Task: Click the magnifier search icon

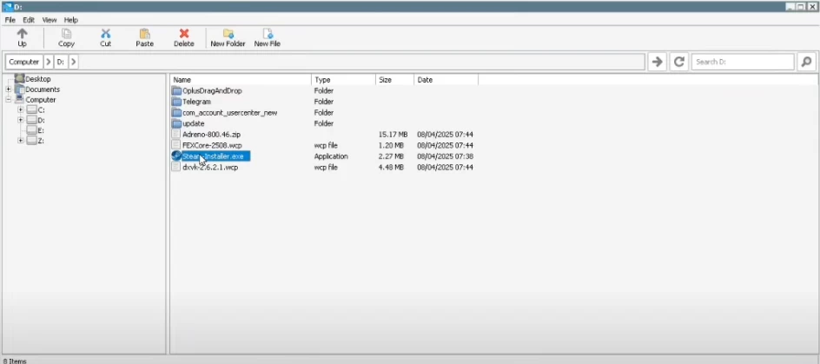Action: coord(806,62)
